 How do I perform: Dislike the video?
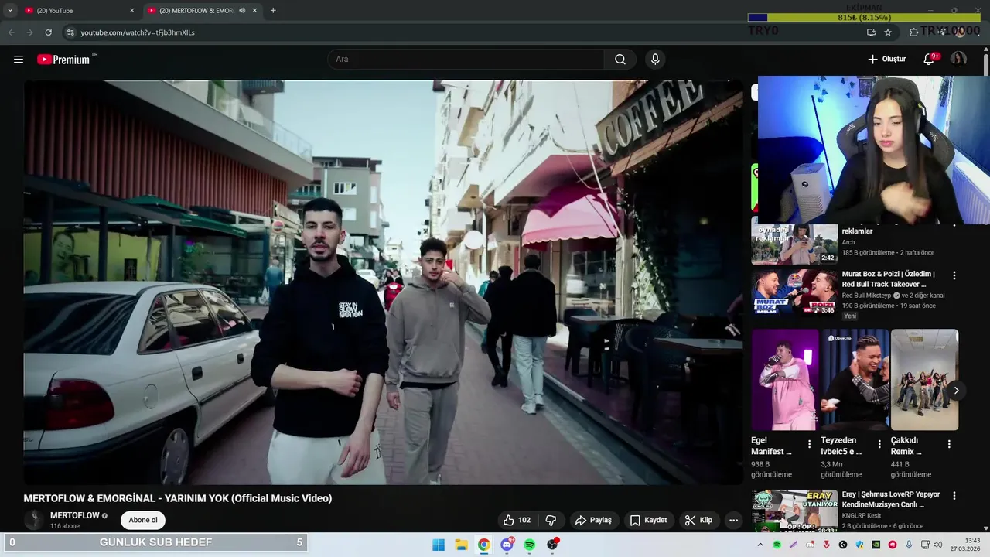tap(551, 521)
